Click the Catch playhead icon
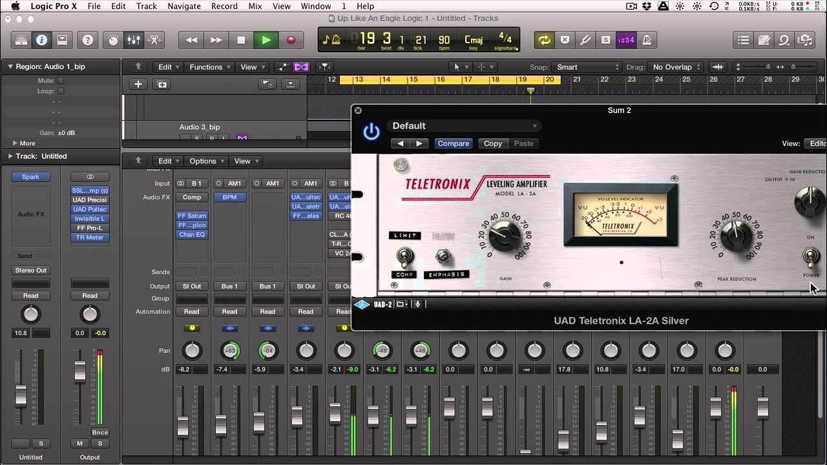 tap(324, 67)
